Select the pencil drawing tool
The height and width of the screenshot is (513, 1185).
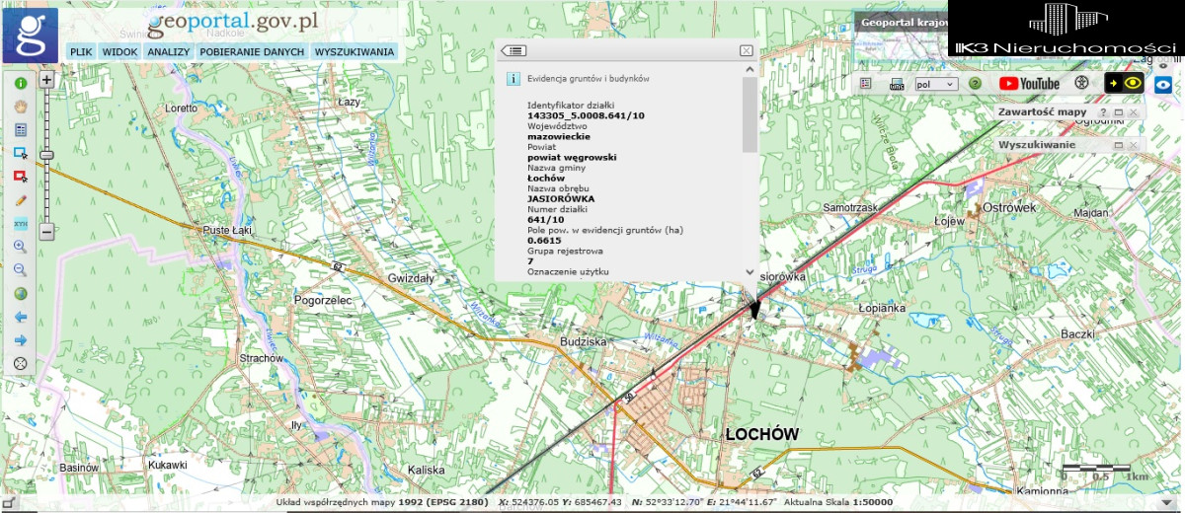coord(20,199)
